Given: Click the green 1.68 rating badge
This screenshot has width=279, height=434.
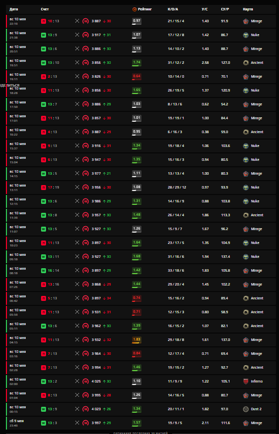Looking at the screenshot, I should click(137, 257).
